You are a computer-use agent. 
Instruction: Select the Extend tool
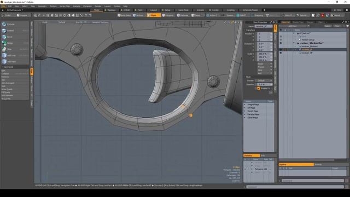pos(15,31)
